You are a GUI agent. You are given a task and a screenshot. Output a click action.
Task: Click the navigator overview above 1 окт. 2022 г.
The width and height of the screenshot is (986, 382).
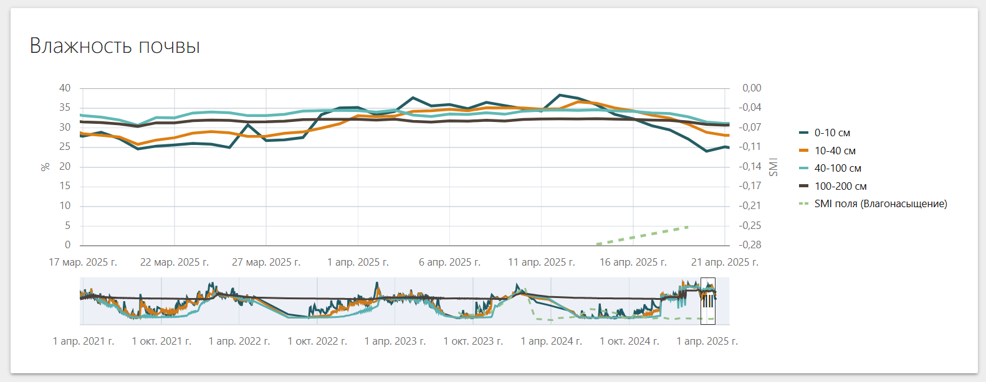(317, 301)
